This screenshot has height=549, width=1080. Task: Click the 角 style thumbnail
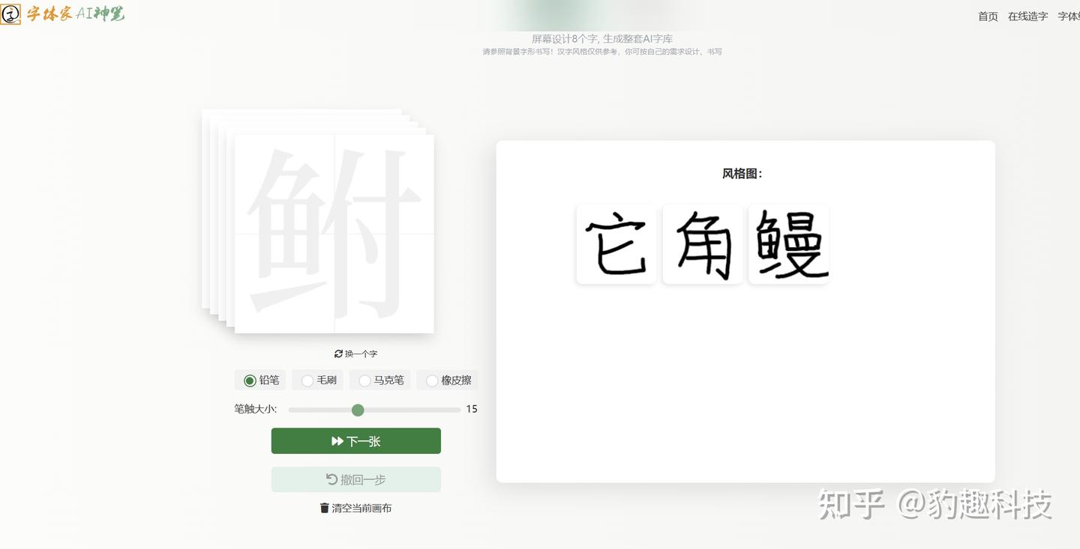703,244
